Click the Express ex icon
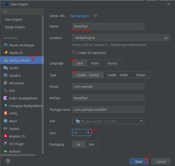The height and width of the screenshot is (166, 175). click(x=6, y=128)
